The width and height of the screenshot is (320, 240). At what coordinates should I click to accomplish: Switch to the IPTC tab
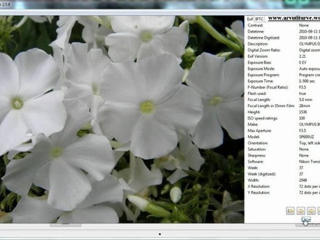coord(259,19)
